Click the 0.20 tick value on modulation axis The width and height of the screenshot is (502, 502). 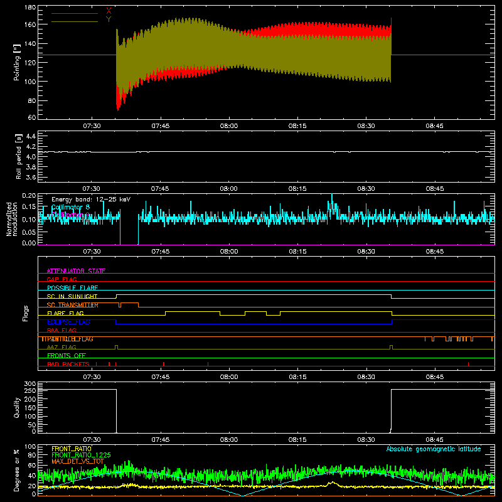pos(29,195)
